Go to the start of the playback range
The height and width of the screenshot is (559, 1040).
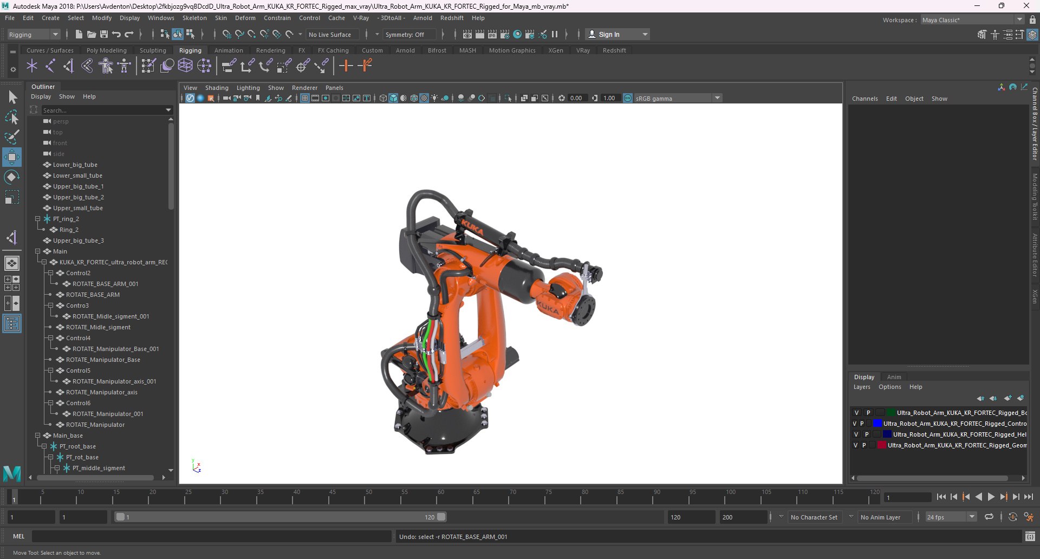(941, 497)
